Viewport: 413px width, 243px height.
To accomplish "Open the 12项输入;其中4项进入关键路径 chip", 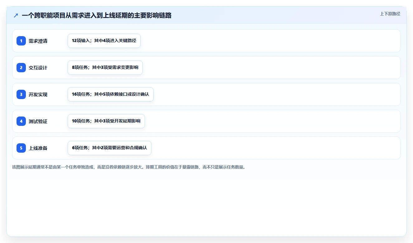I will click(x=104, y=41).
